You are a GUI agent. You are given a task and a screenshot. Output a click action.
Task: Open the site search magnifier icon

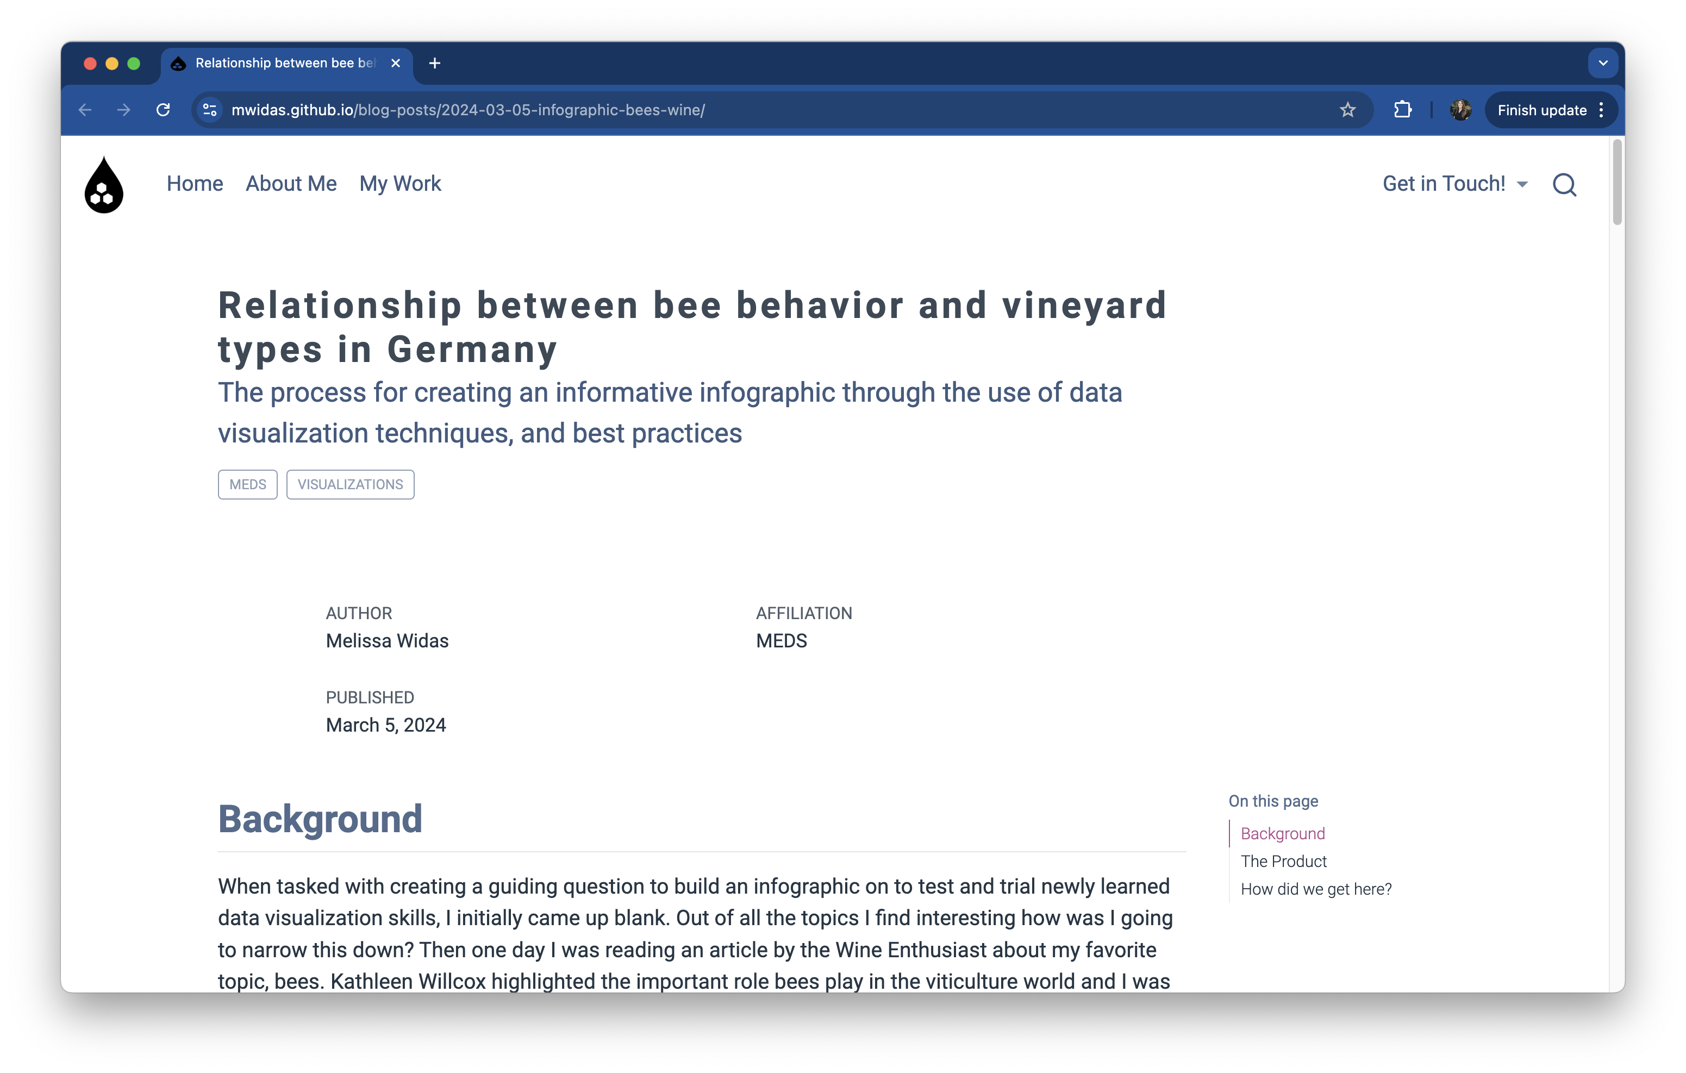[x=1564, y=185]
